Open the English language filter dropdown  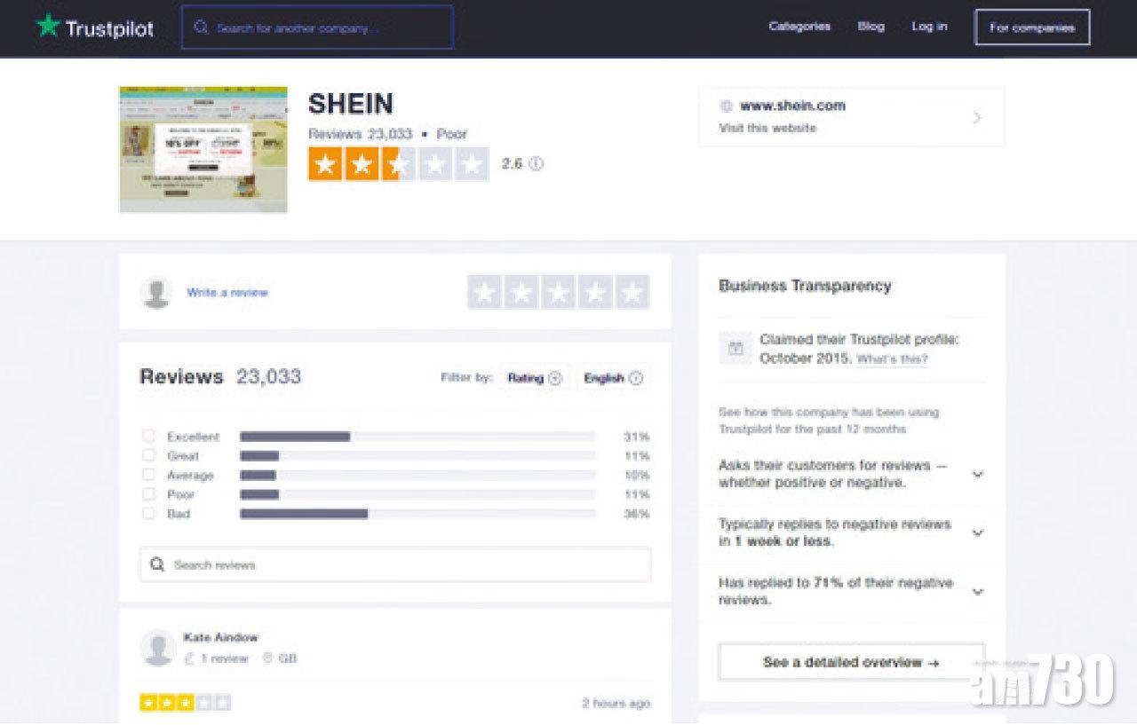tap(613, 378)
